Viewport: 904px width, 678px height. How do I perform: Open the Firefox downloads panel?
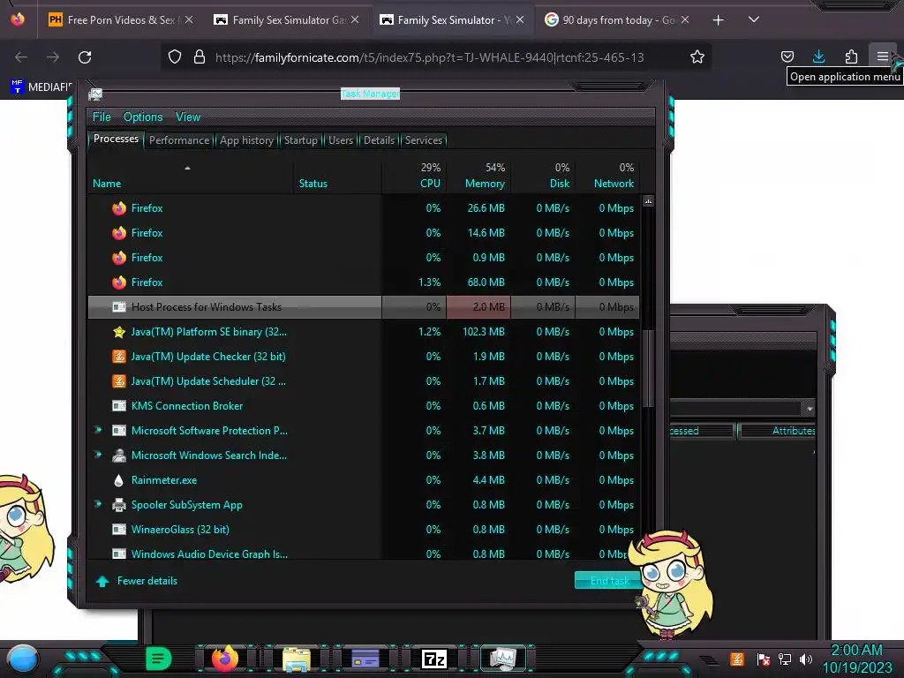[x=818, y=56]
